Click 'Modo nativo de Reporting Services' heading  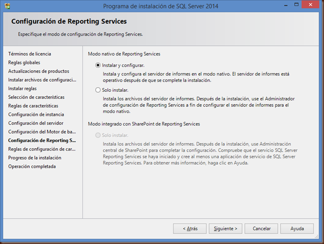(x=124, y=54)
